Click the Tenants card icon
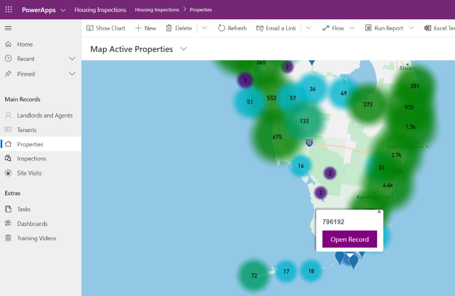 pos(8,130)
